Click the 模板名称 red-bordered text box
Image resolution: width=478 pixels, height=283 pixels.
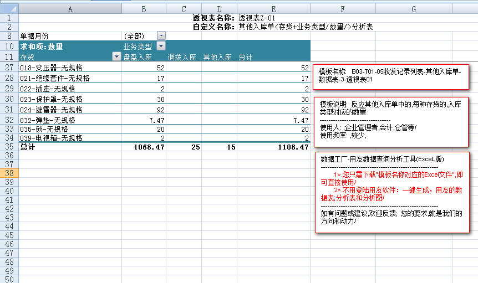[391, 76]
